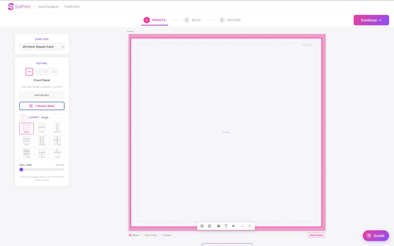Open the Card Size dropdown
Screen dimensions: 394x246
[42, 47]
